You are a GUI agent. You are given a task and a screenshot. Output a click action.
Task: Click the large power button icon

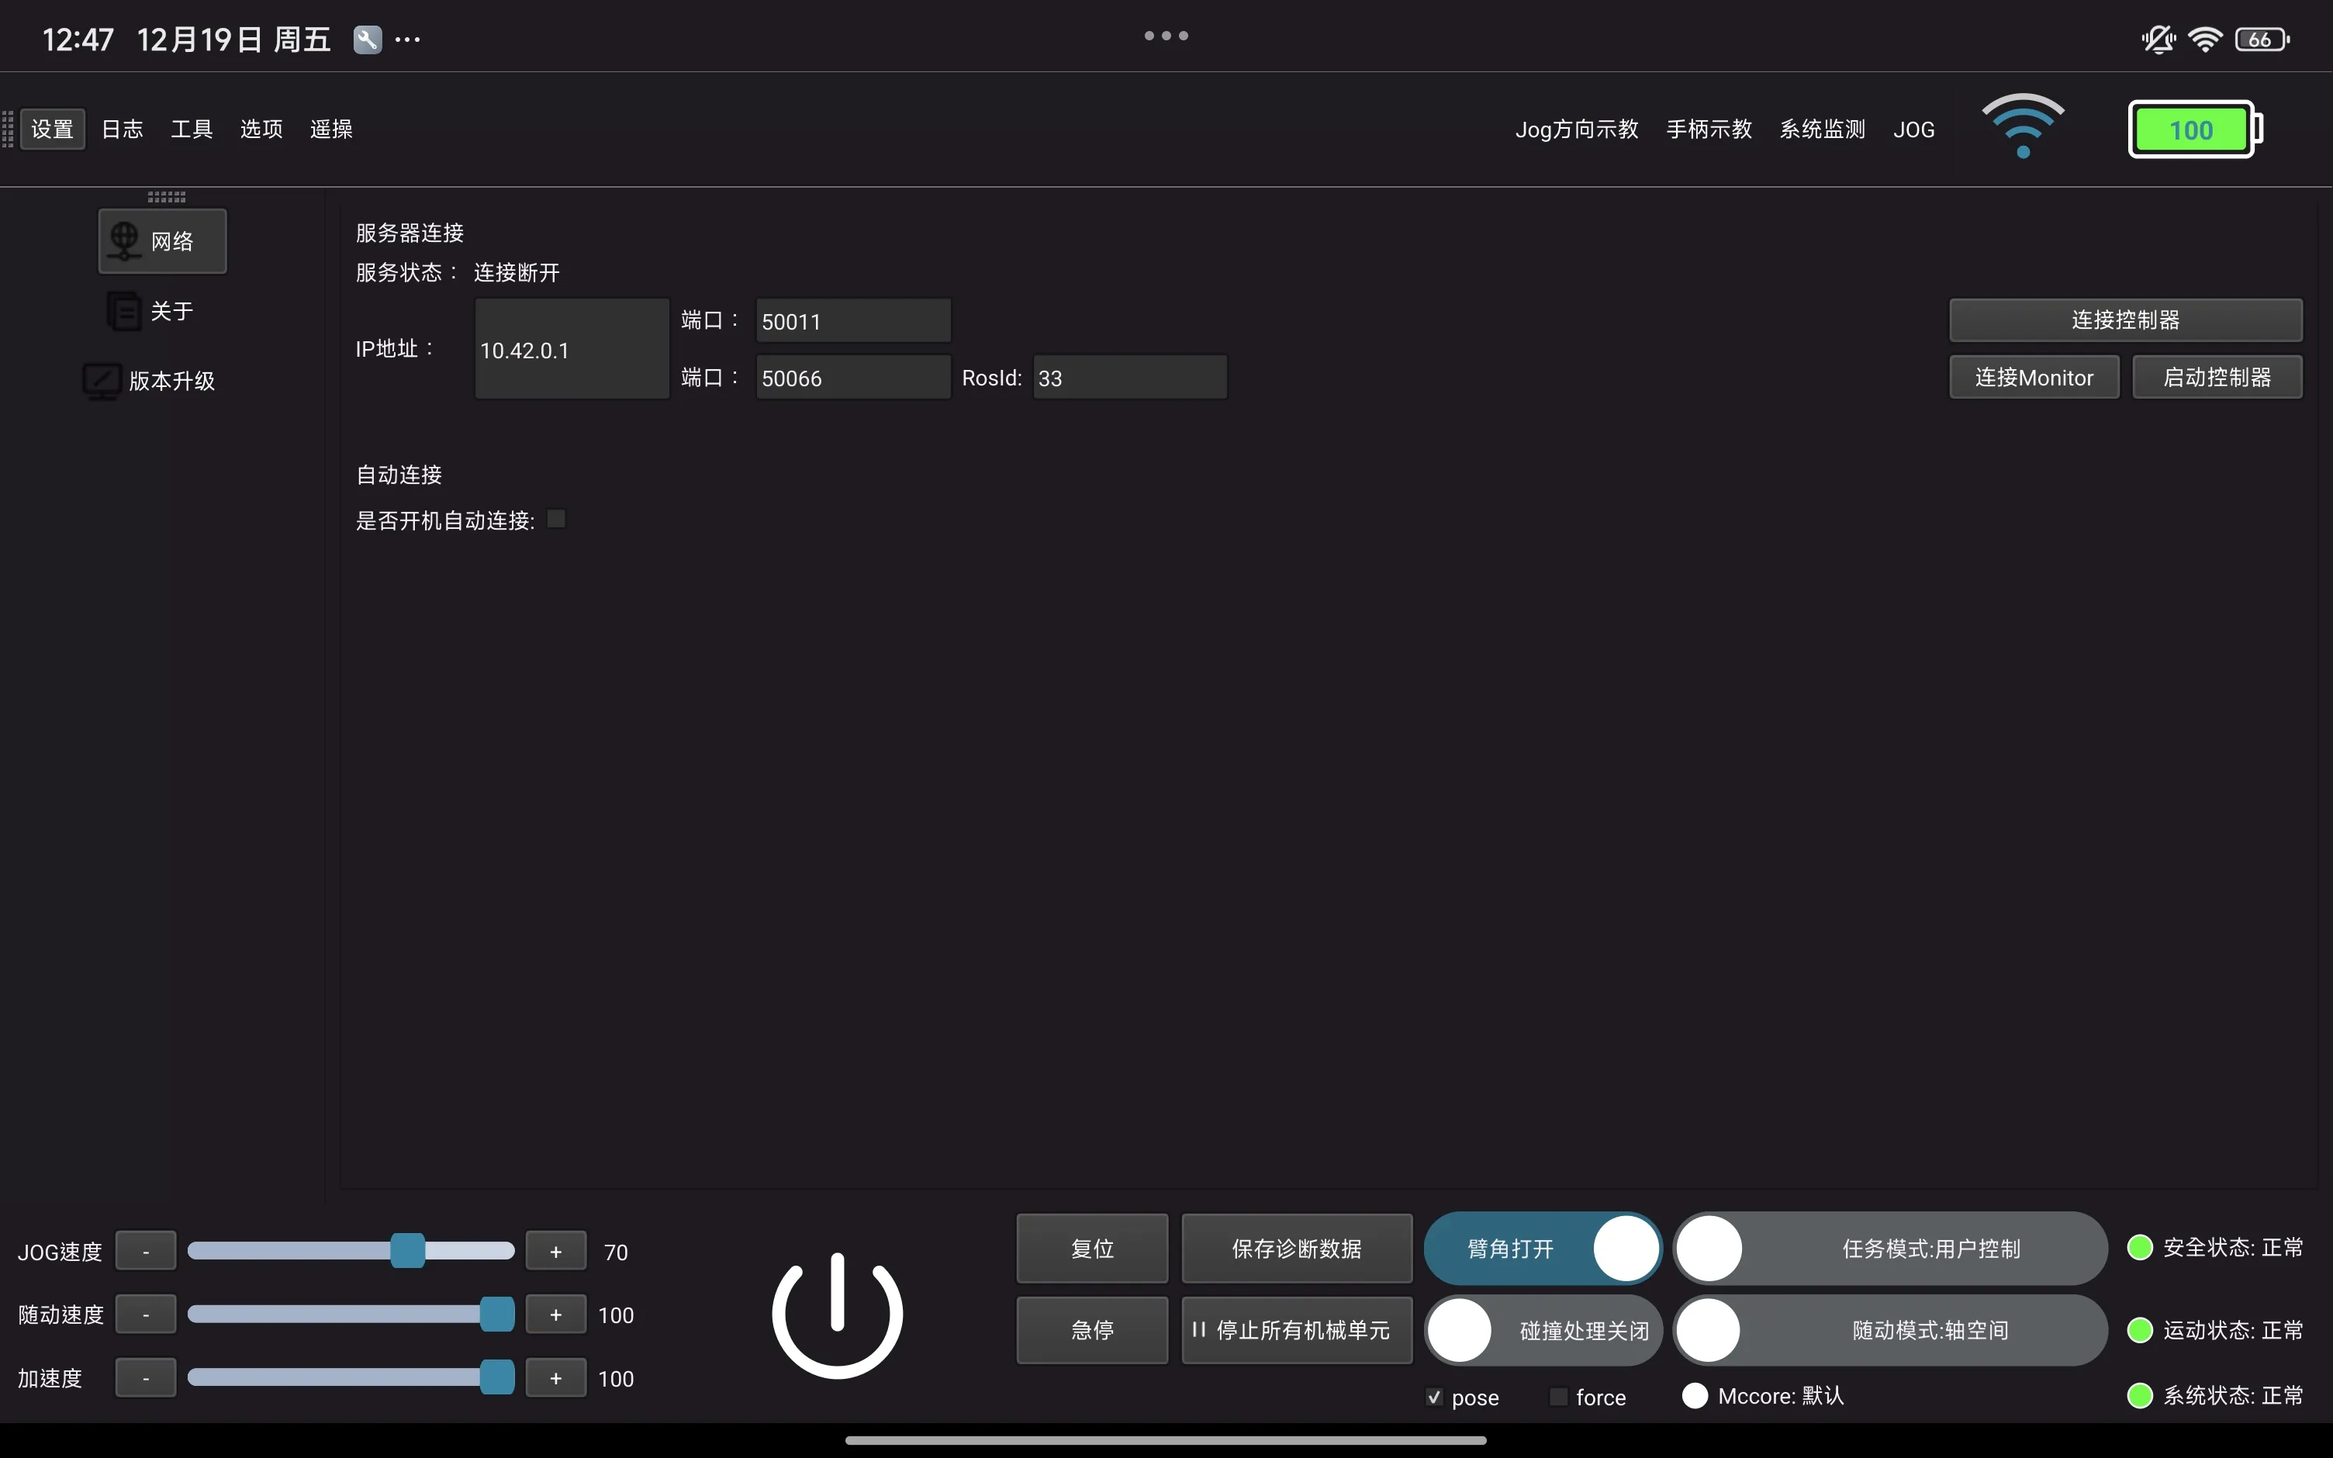click(837, 1315)
